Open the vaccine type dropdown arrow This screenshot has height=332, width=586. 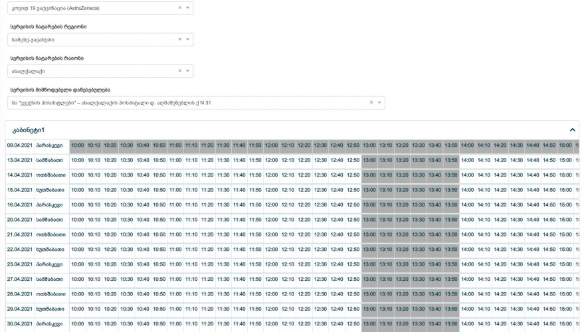pos(188,8)
